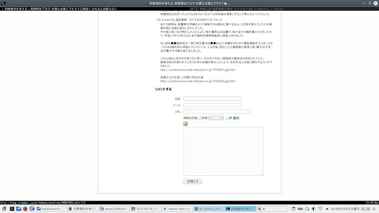Switch to baloosearch taskbar window
This screenshot has width=379, height=213.
pyautogui.click(x=52, y=209)
